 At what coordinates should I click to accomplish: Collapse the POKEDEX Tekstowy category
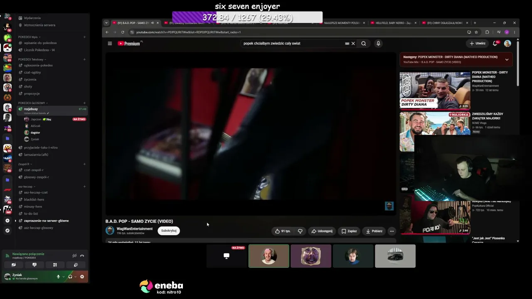(32, 59)
